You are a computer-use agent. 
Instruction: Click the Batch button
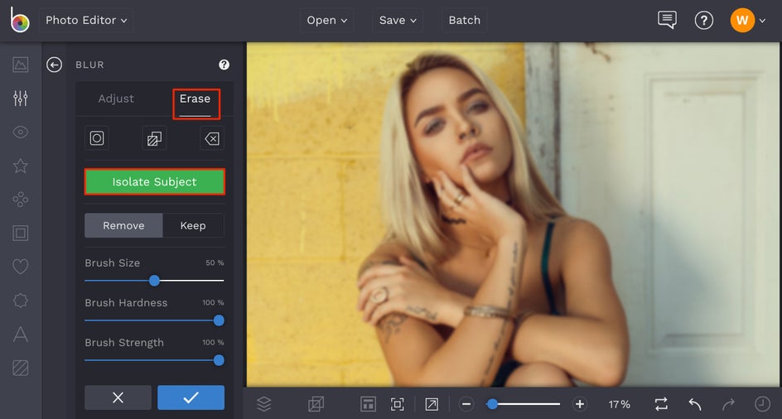coord(464,21)
